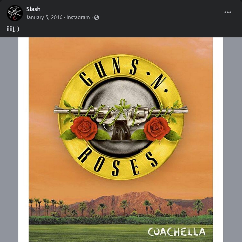Open the January 5, 2016 post timestamp
The height and width of the screenshot is (242, 242).
[x=44, y=17]
